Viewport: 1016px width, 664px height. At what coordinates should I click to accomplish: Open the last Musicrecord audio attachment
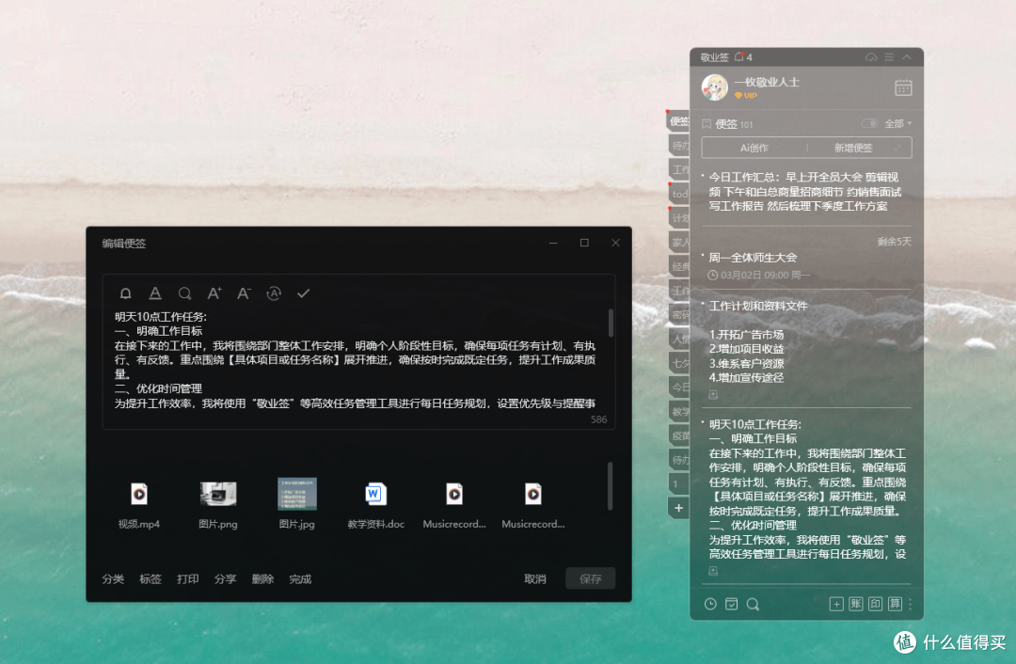[x=533, y=505]
